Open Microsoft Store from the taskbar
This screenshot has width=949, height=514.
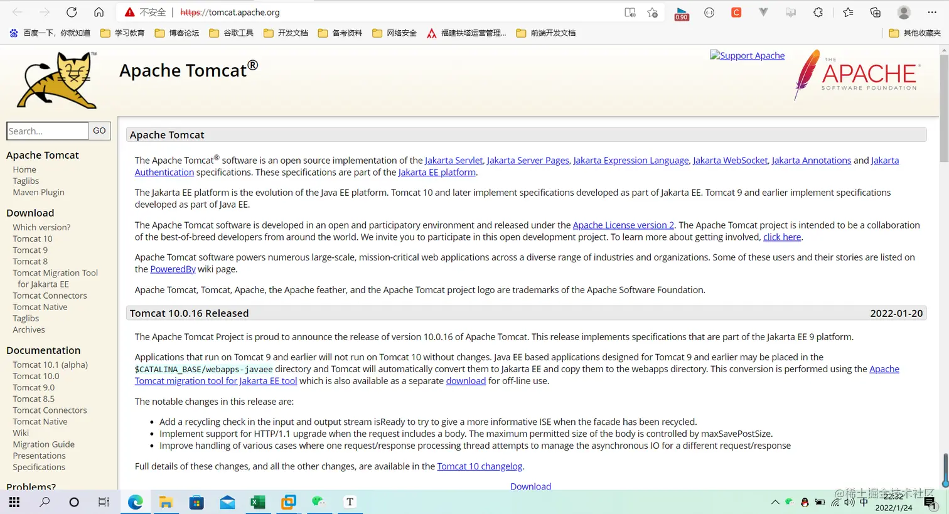click(196, 502)
